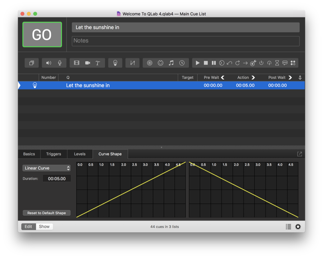Add a new Timecode cue
The height and width of the screenshot is (258, 323).
pos(182,63)
